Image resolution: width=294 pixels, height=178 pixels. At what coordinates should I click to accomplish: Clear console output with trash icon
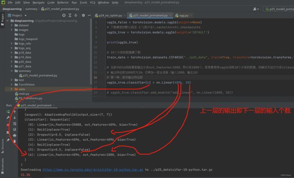(14, 141)
